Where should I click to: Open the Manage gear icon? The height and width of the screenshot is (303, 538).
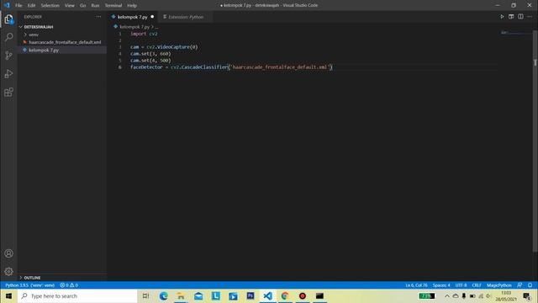coord(8,271)
